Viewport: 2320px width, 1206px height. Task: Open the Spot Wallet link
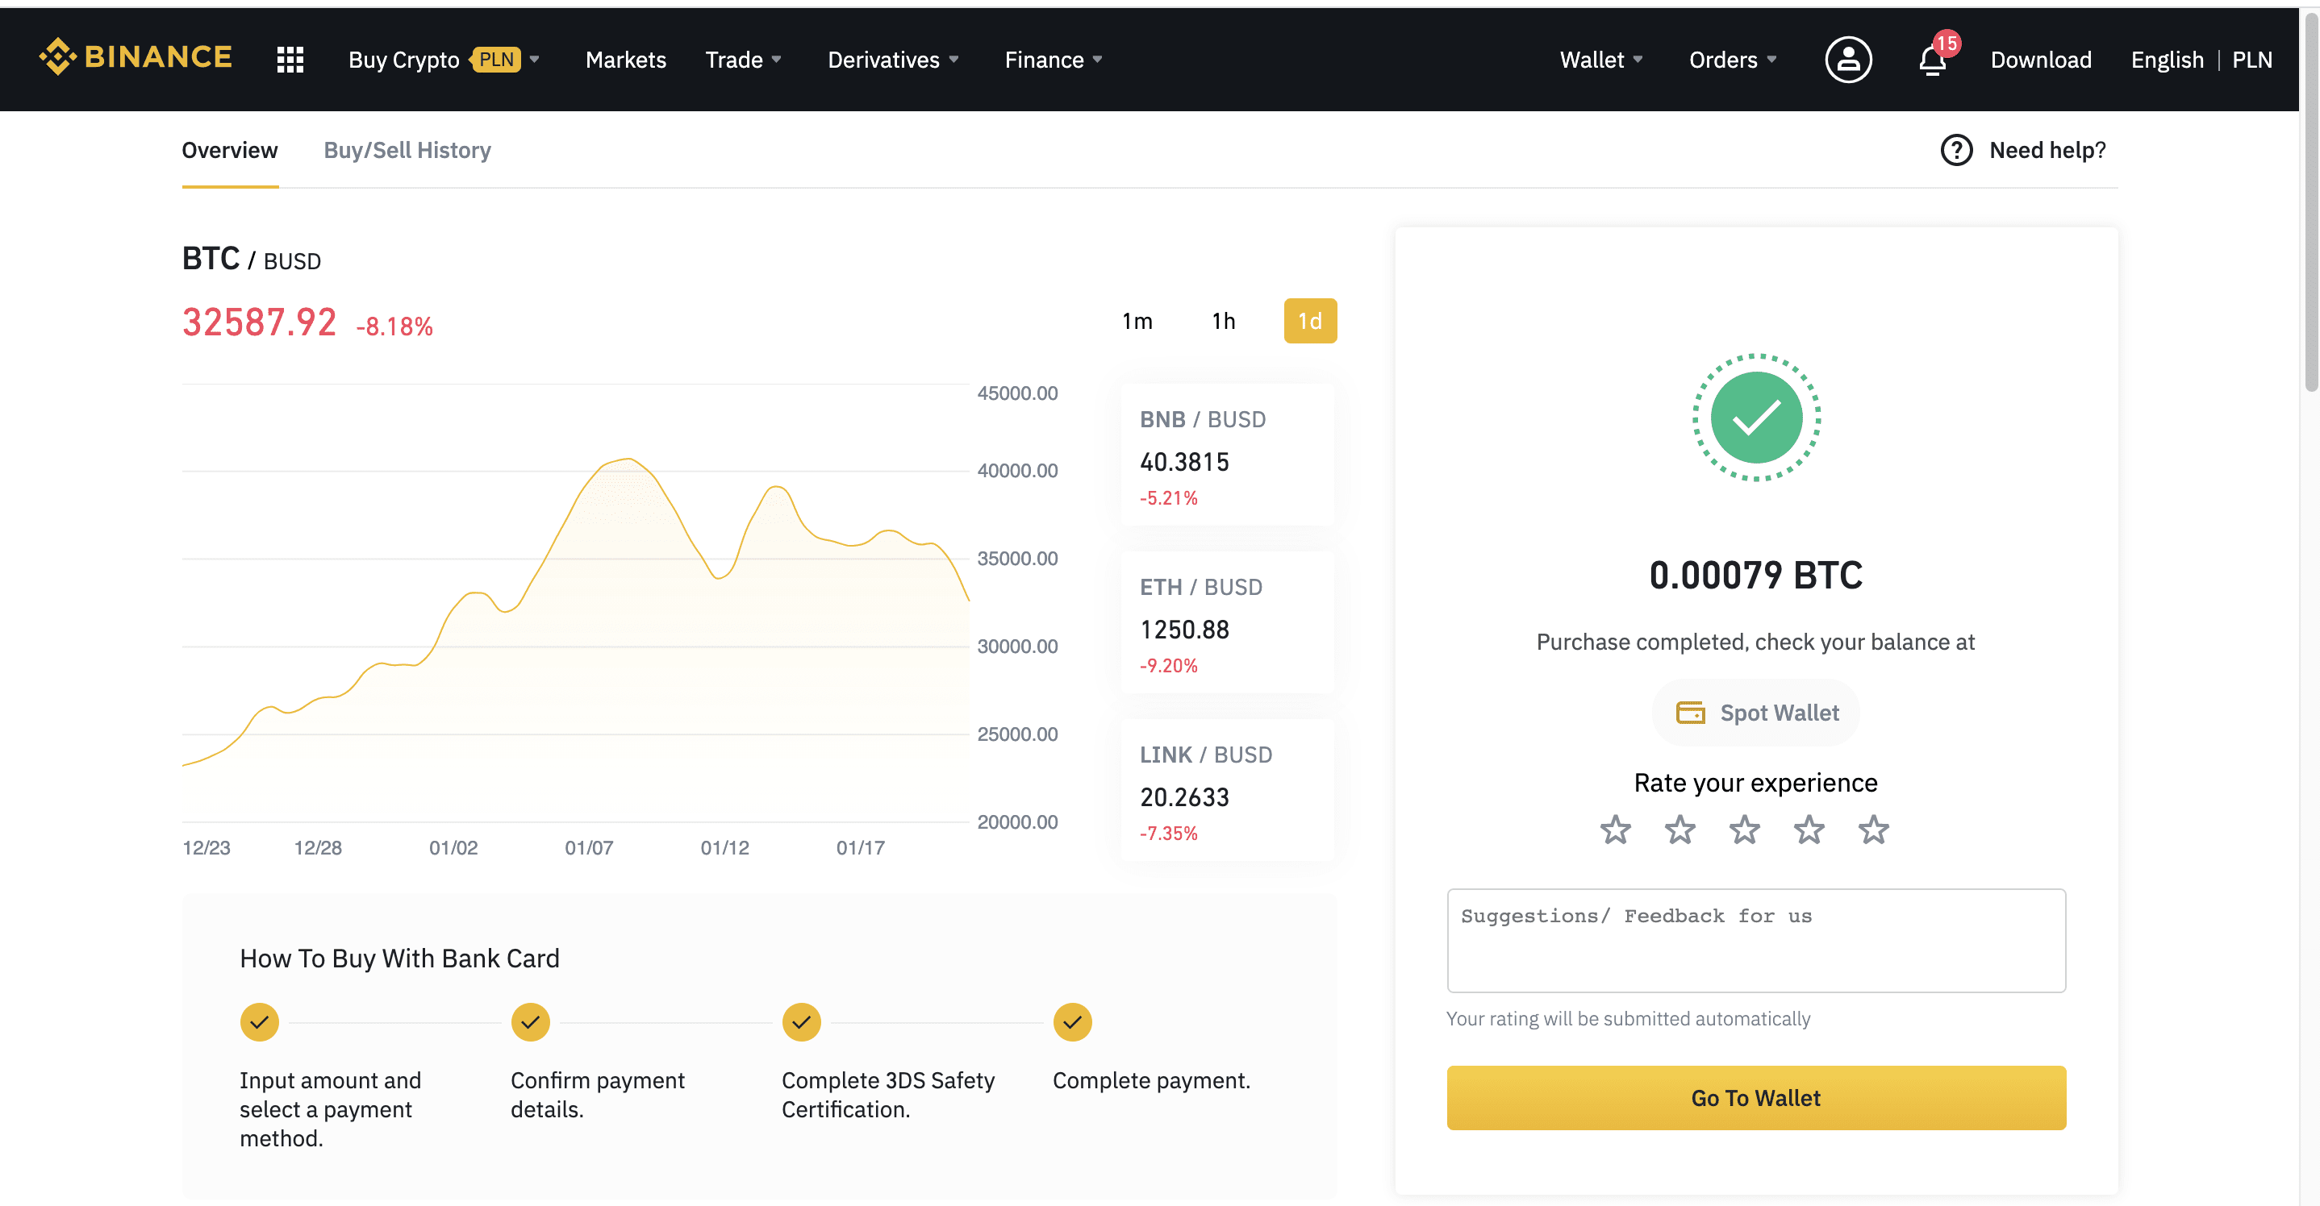pyautogui.click(x=1755, y=712)
